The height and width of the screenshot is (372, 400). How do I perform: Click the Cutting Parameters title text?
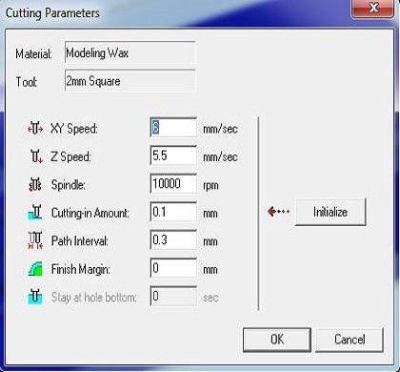(52, 13)
